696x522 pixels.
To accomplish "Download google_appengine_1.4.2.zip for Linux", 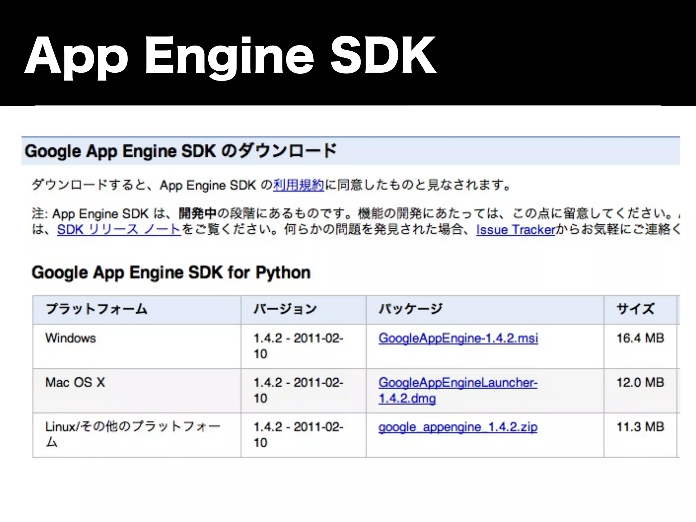I will tap(458, 427).
